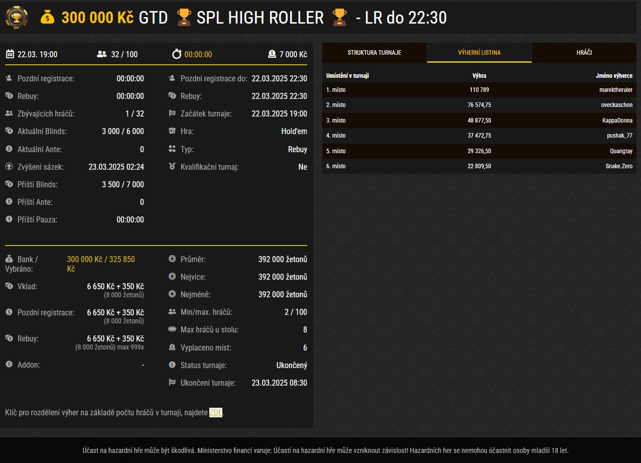Click the stopwatch icon beside 00:00:00
Viewport: 641px width, 463px height.
176,54
